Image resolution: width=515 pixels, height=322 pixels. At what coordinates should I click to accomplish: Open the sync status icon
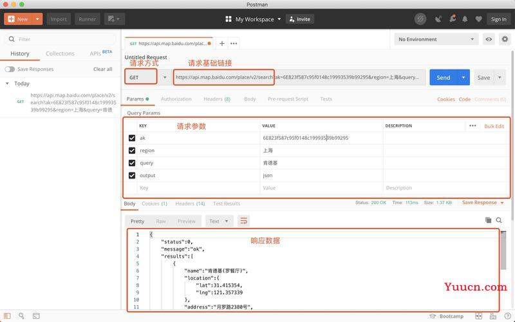click(x=420, y=19)
